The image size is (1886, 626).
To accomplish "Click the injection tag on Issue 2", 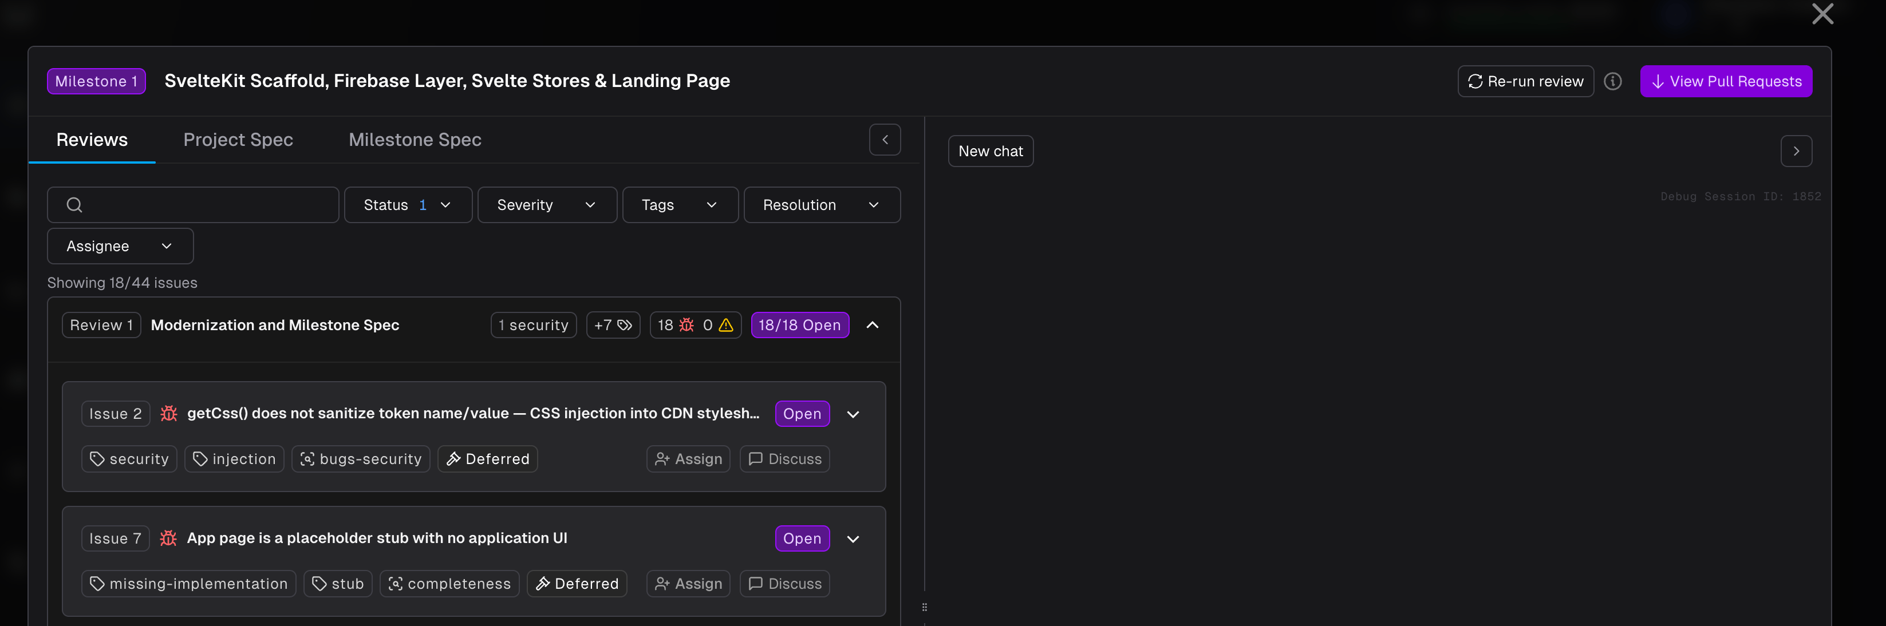I will click(x=234, y=459).
